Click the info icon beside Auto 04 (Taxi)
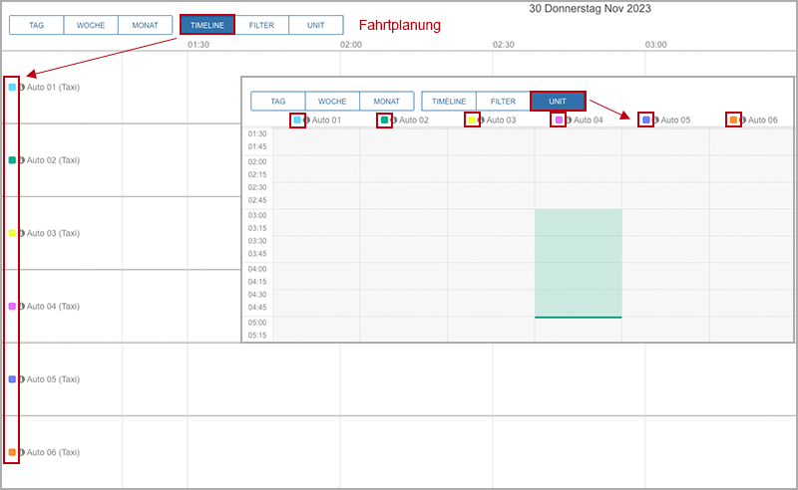 [x=22, y=307]
